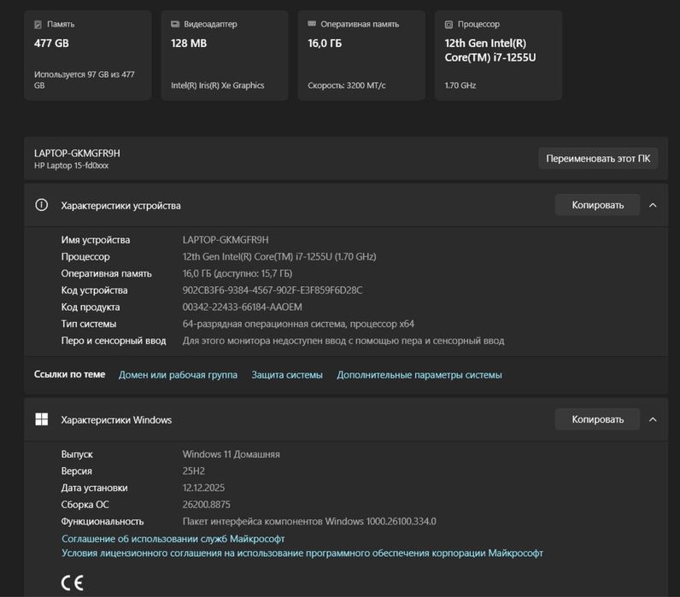Click the LAPTOP-GKMGFR9H header title
Screen dimensions: 680x597
77,154
